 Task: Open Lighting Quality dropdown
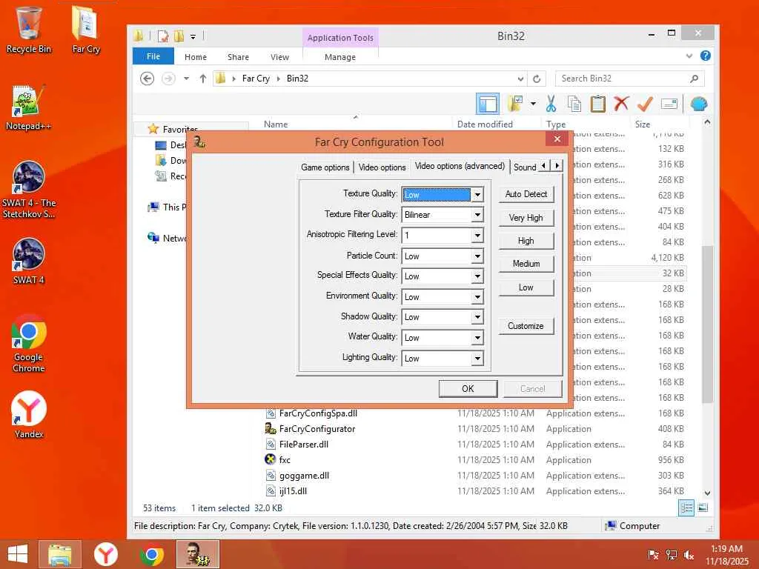coord(477,359)
